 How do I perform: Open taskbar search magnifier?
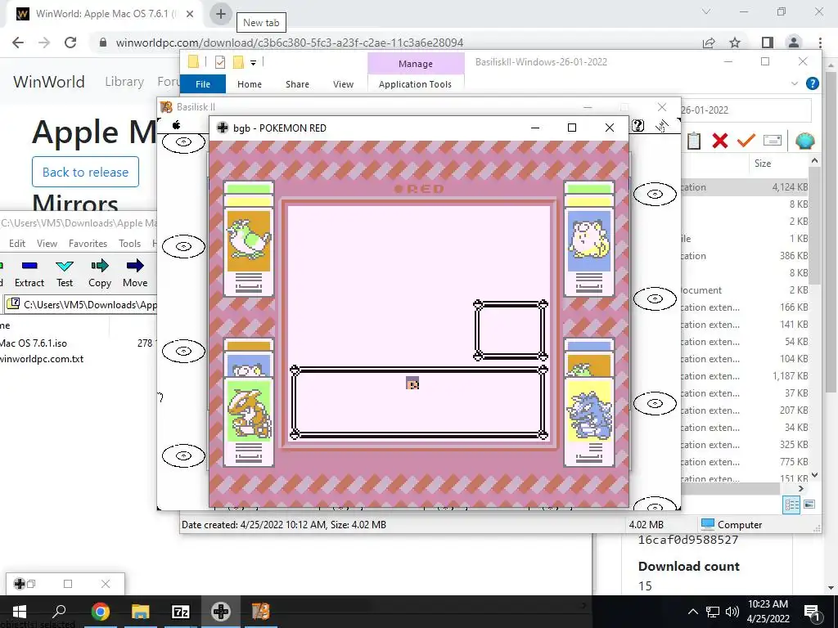pos(59,612)
